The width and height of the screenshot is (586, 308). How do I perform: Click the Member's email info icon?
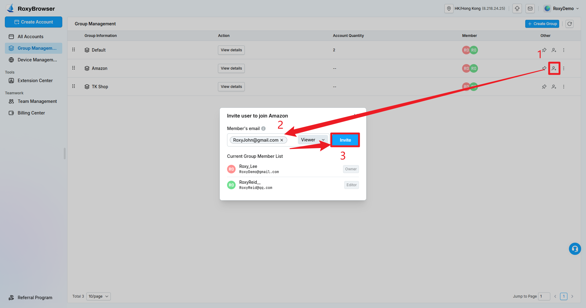[x=263, y=129]
